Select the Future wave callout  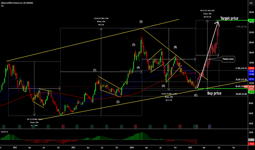tap(228, 59)
